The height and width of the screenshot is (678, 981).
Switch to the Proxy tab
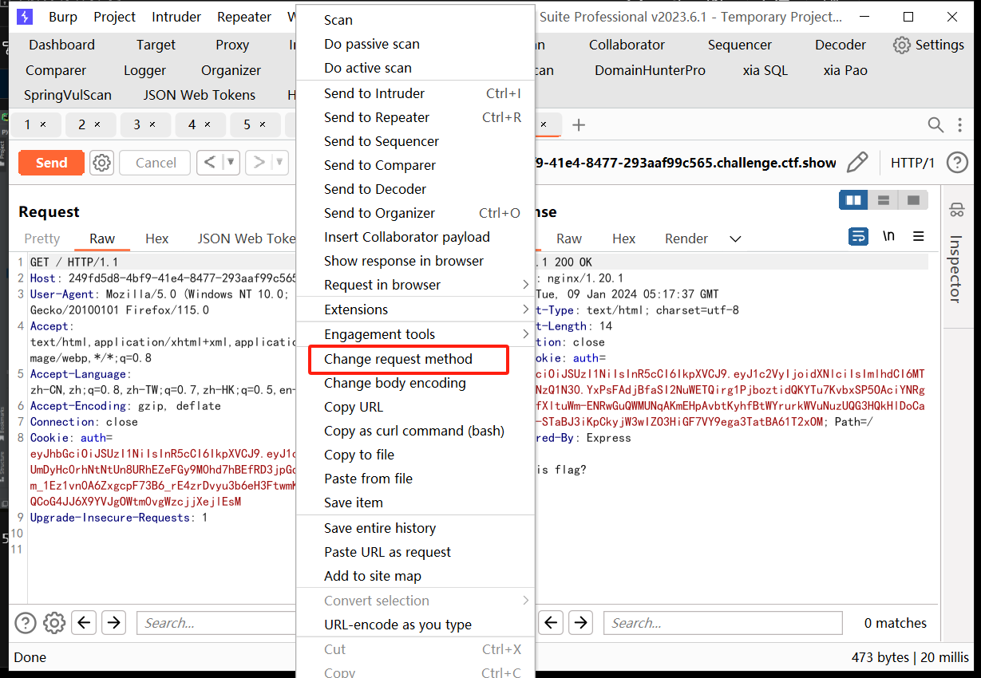(x=232, y=45)
